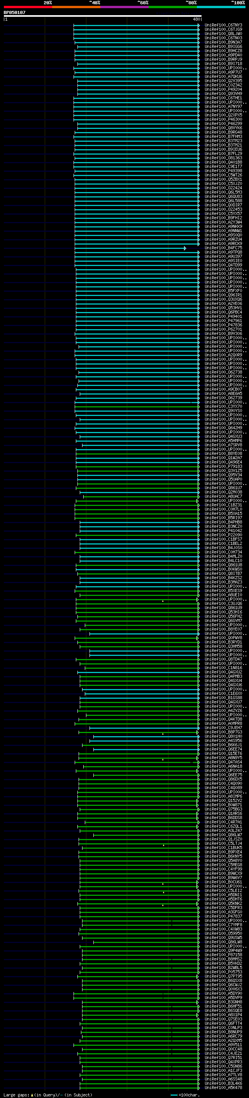
Task: Select hit label UniRef100_B7FHM3
Action: pos(223,136)
